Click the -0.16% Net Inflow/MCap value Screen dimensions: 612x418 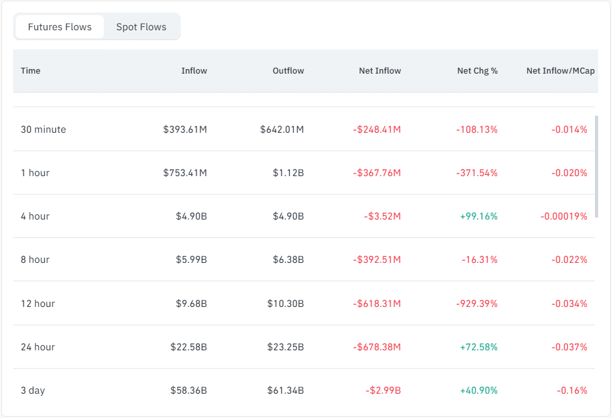tap(572, 390)
